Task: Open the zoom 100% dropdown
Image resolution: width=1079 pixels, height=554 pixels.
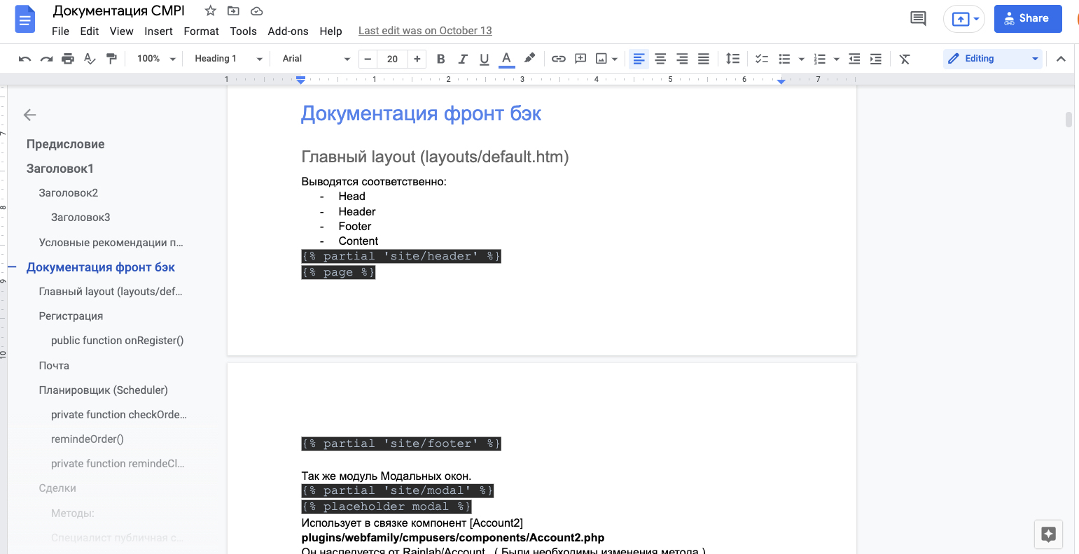Action: pyautogui.click(x=155, y=59)
